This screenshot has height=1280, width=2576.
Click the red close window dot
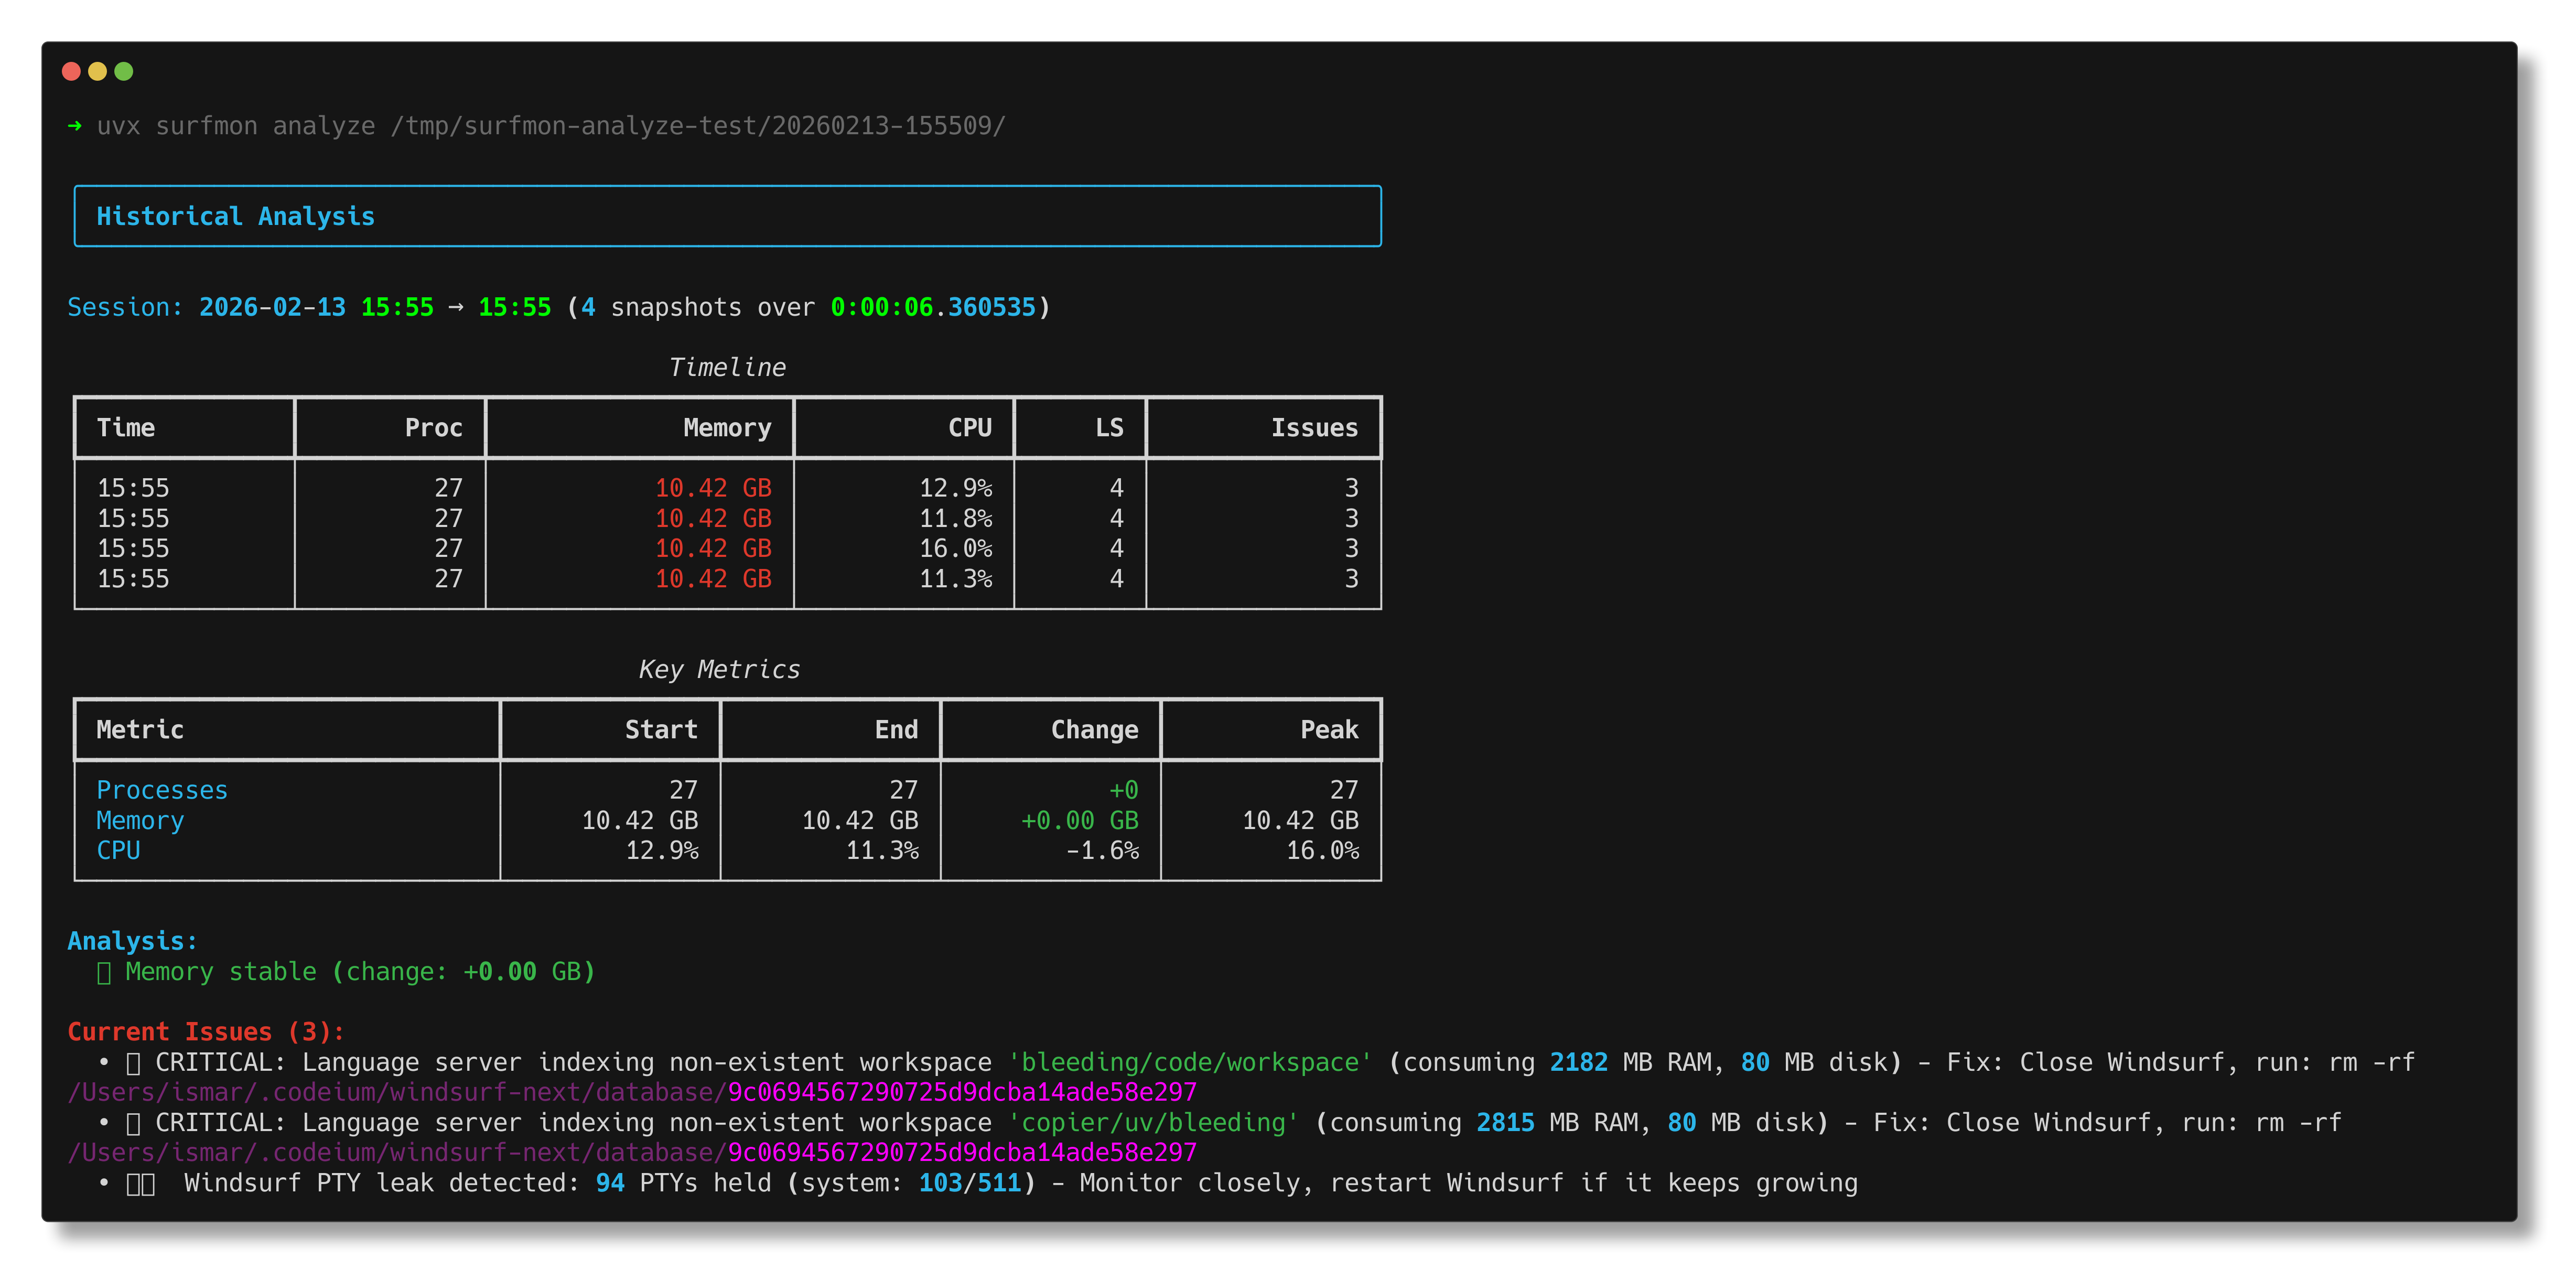(71, 71)
